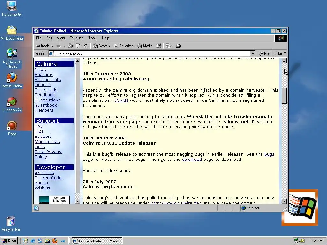Launch Internet Explorer from quick launch
Viewport: 327px width, 245px height.
(x=33, y=241)
